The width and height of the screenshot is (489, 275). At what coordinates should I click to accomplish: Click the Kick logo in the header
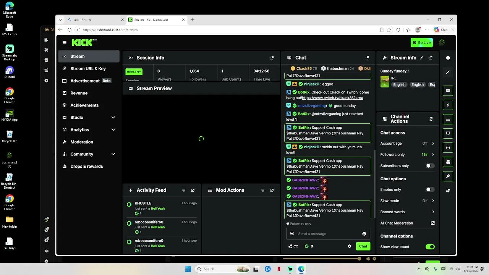84,42
